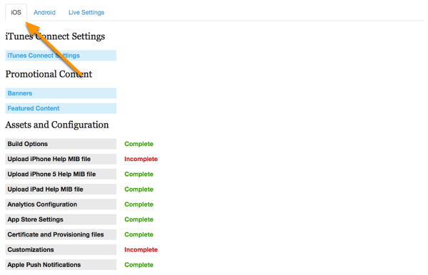The width and height of the screenshot is (428, 275).
Task: Open Analytics Configuration
Action: (x=61, y=204)
